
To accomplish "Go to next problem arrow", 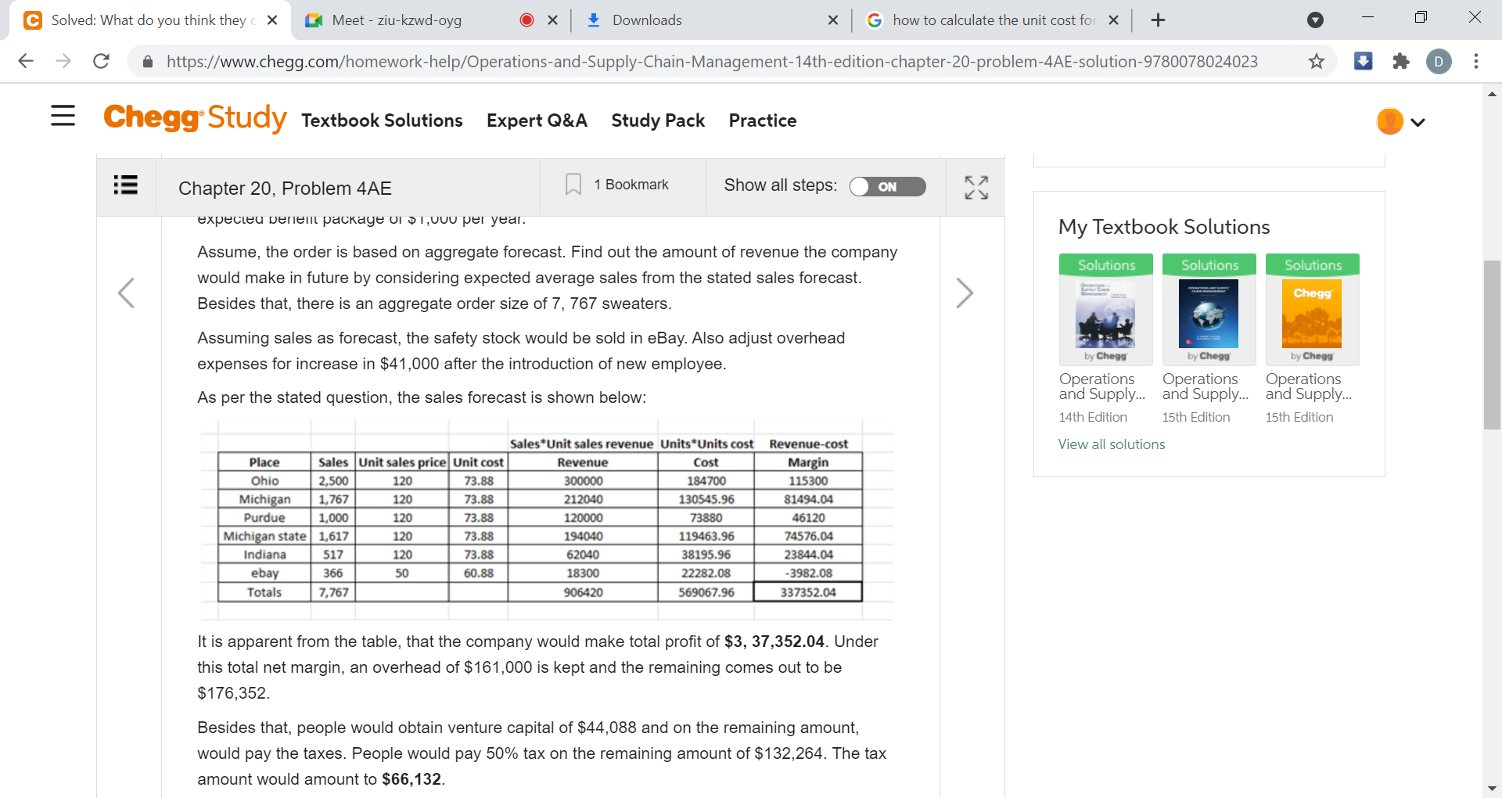I will tap(965, 293).
